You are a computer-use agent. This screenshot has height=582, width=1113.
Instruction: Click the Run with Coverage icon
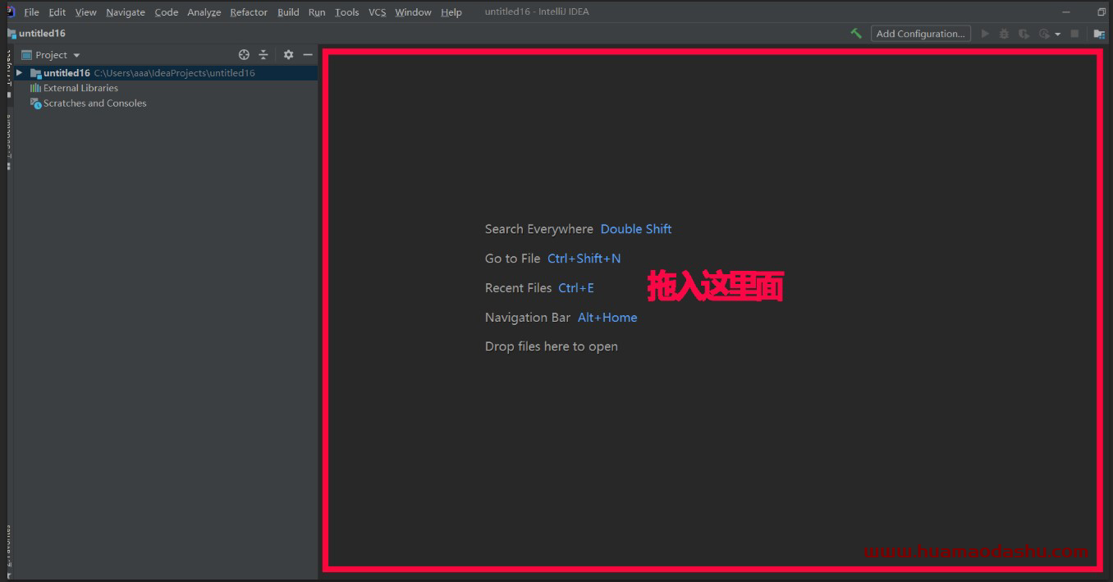tap(1024, 34)
